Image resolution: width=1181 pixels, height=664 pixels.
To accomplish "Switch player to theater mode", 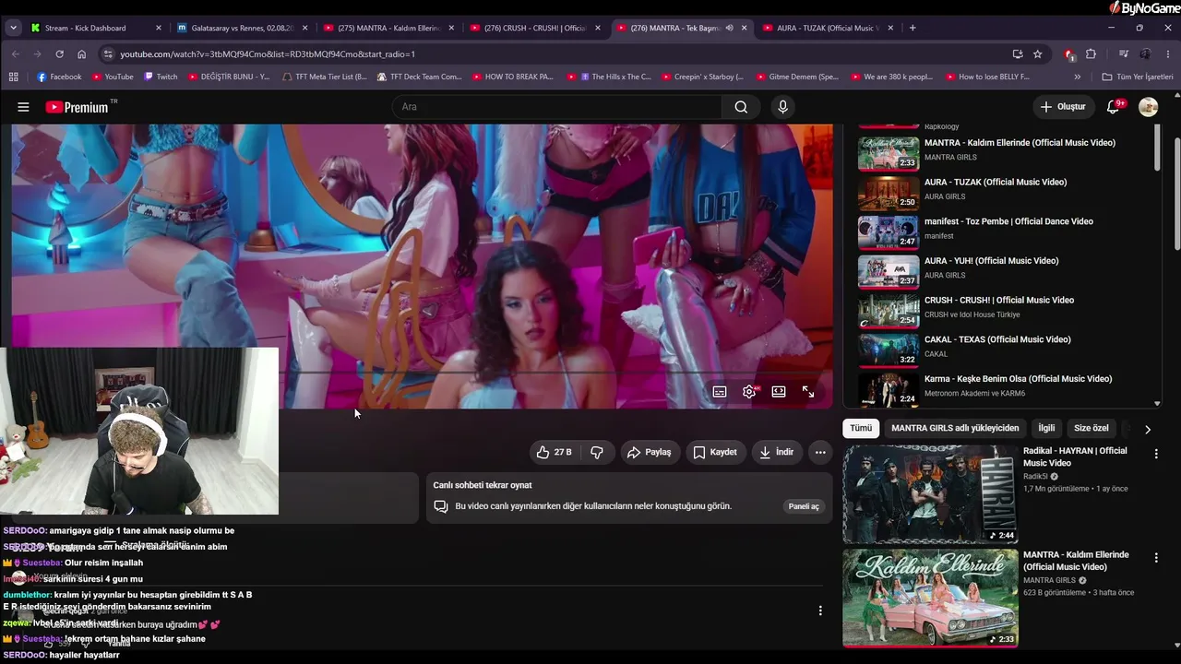I will tap(779, 392).
